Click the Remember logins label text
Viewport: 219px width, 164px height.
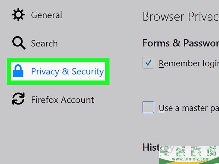click(x=189, y=64)
